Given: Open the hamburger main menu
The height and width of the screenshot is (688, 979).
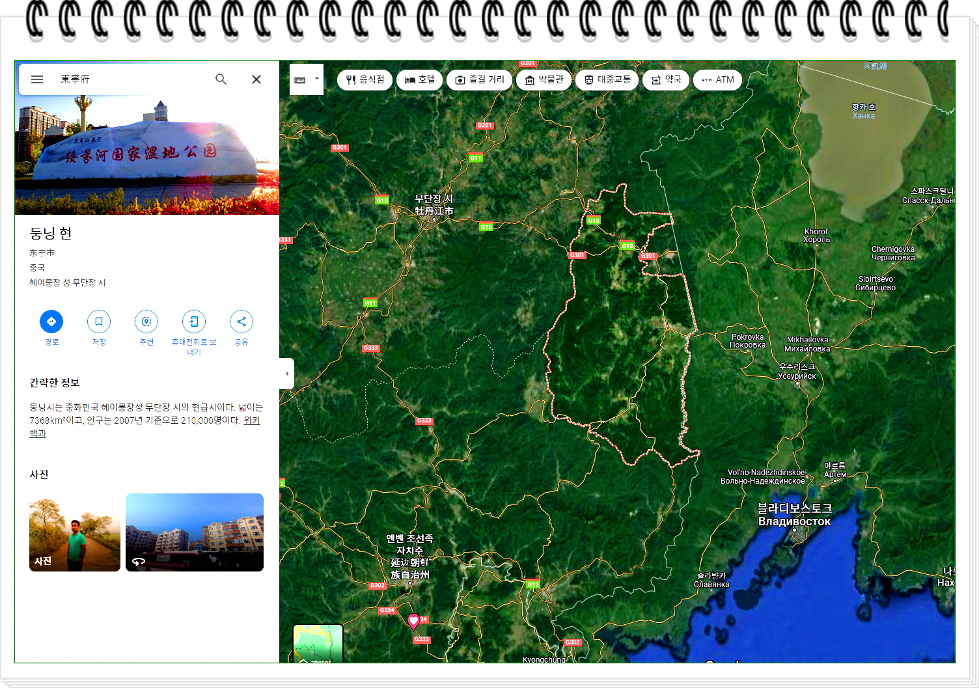Looking at the screenshot, I should [37, 79].
